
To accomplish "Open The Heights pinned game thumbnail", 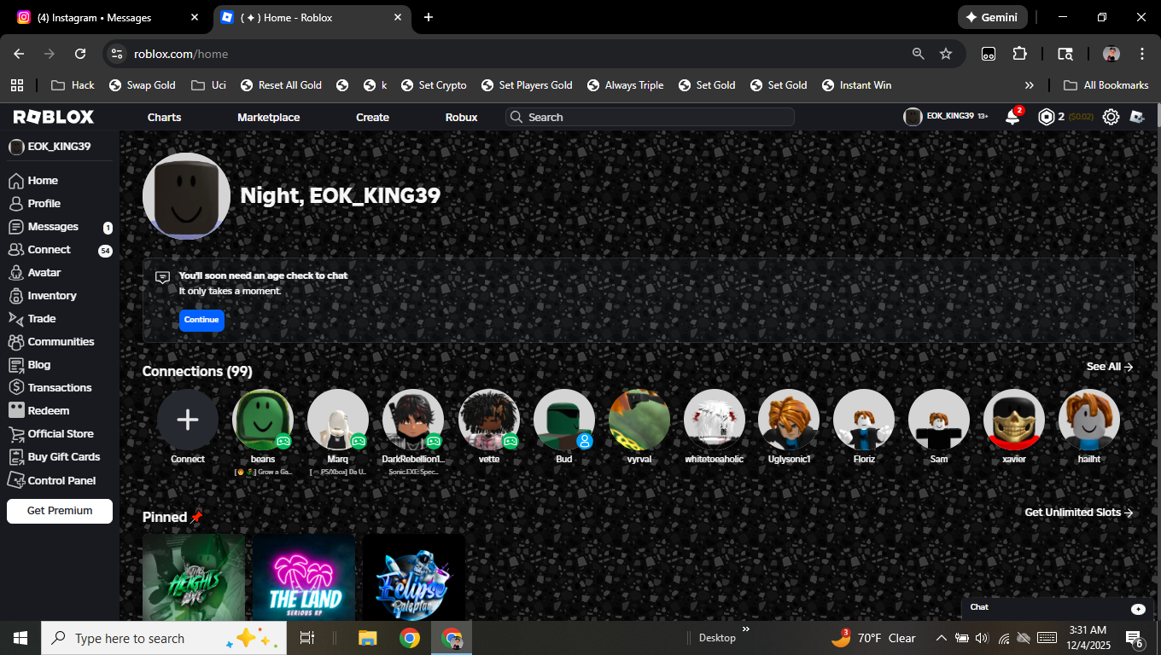I will tap(194, 577).
